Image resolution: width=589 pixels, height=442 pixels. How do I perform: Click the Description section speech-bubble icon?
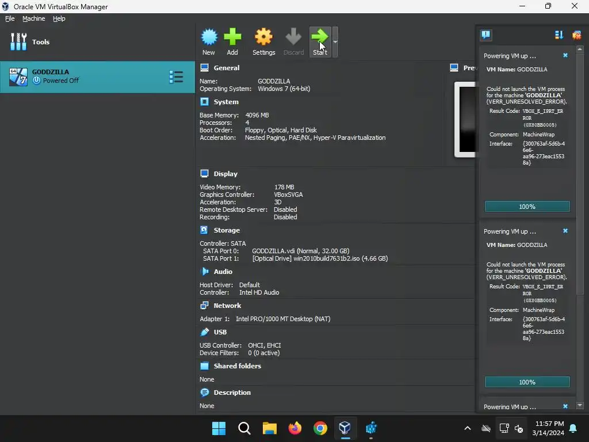pos(204,393)
